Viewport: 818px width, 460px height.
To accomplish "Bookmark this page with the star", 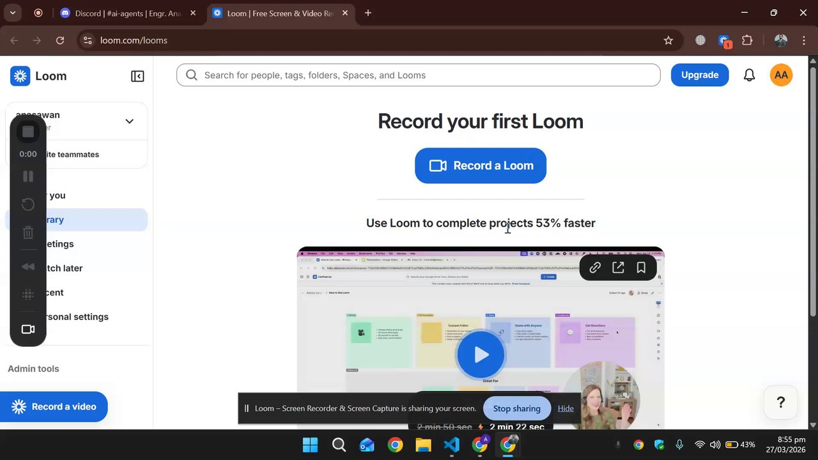I will click(x=668, y=40).
